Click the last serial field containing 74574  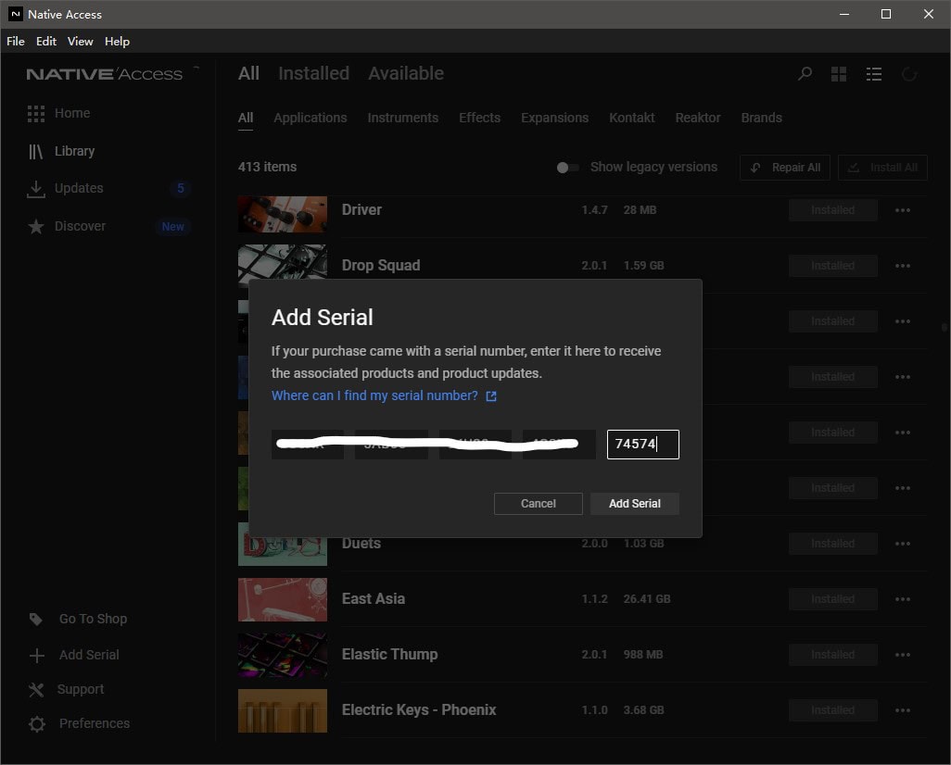click(642, 445)
